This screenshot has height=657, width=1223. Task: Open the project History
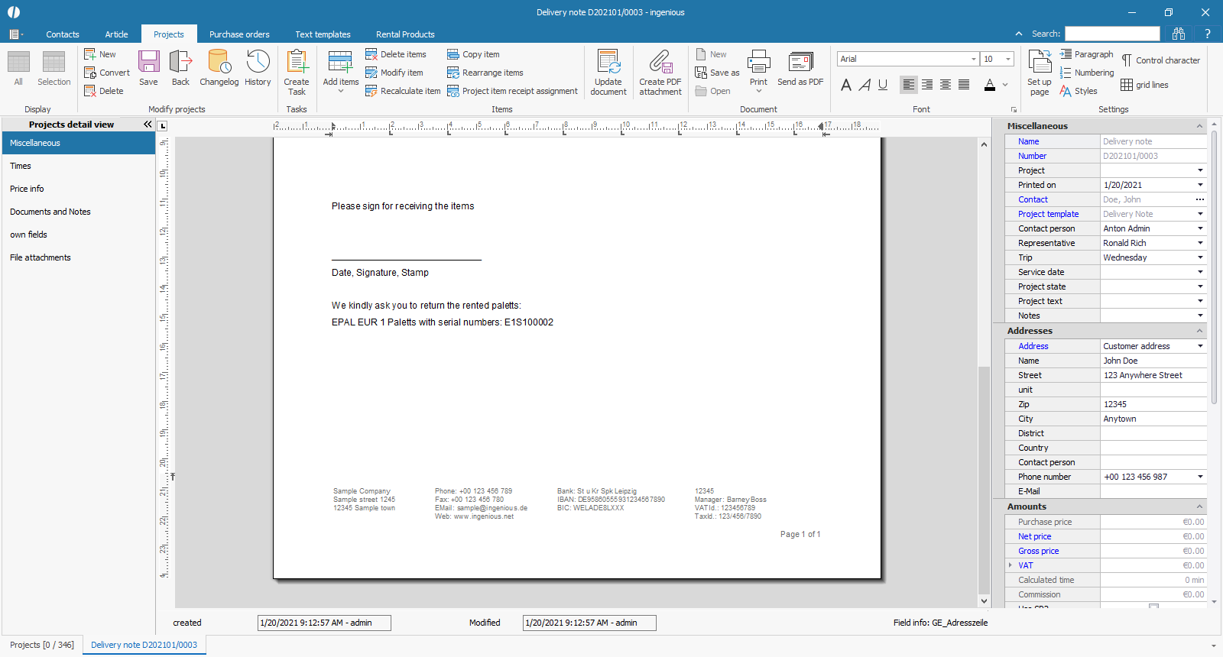click(258, 67)
